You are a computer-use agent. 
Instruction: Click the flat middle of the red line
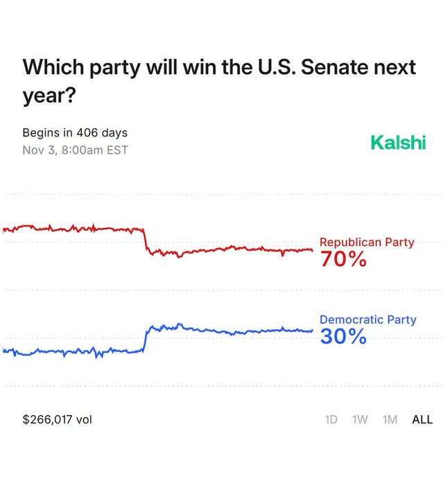[x=229, y=249]
